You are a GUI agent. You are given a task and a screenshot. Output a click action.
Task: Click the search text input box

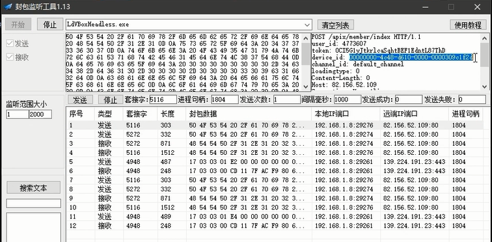(x=34, y=203)
